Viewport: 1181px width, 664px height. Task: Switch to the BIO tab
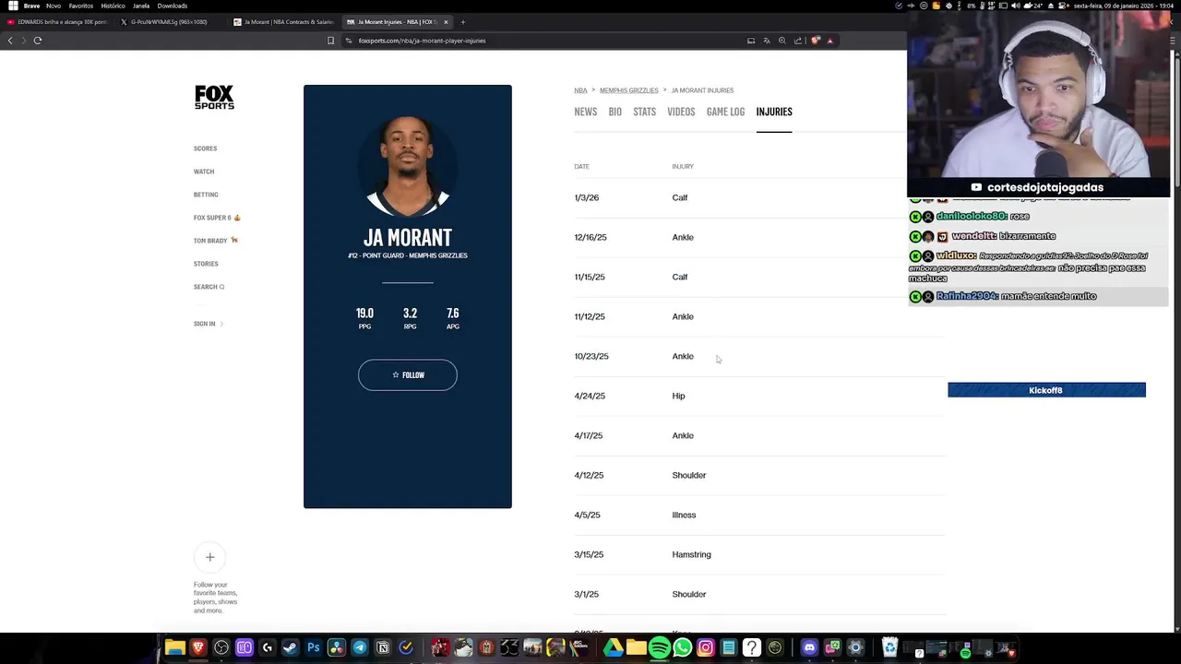tap(615, 112)
